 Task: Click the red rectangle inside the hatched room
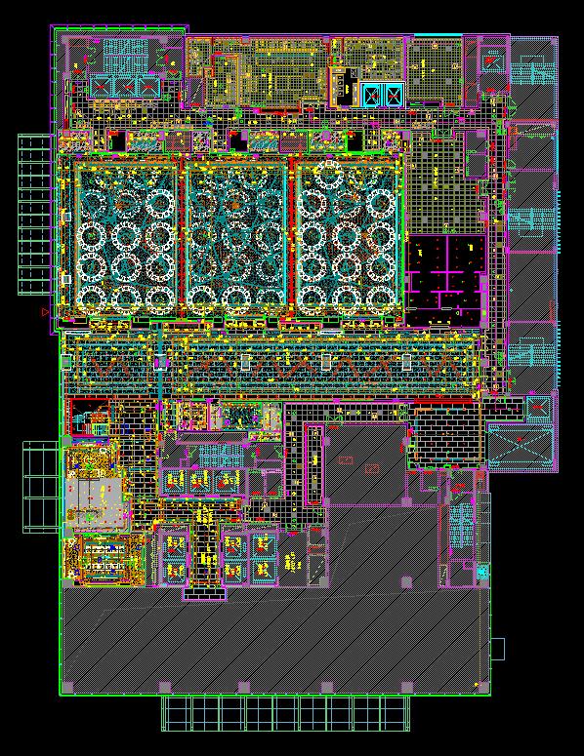(345, 460)
